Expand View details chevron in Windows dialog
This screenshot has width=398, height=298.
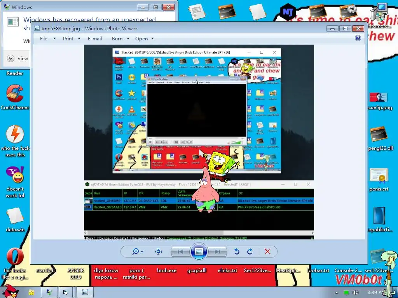pyautogui.click(x=10, y=59)
